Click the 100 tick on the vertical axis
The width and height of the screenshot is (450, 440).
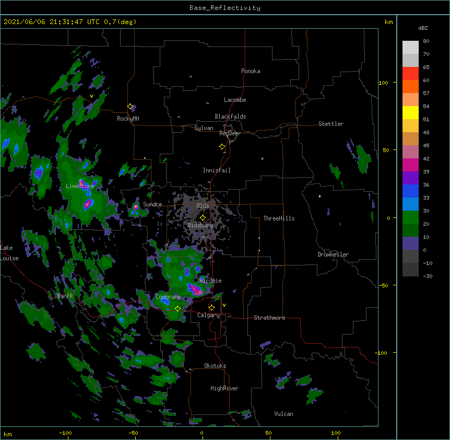point(383,83)
